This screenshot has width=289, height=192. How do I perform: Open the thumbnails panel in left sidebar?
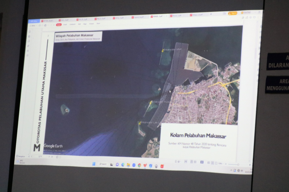coord(29,36)
